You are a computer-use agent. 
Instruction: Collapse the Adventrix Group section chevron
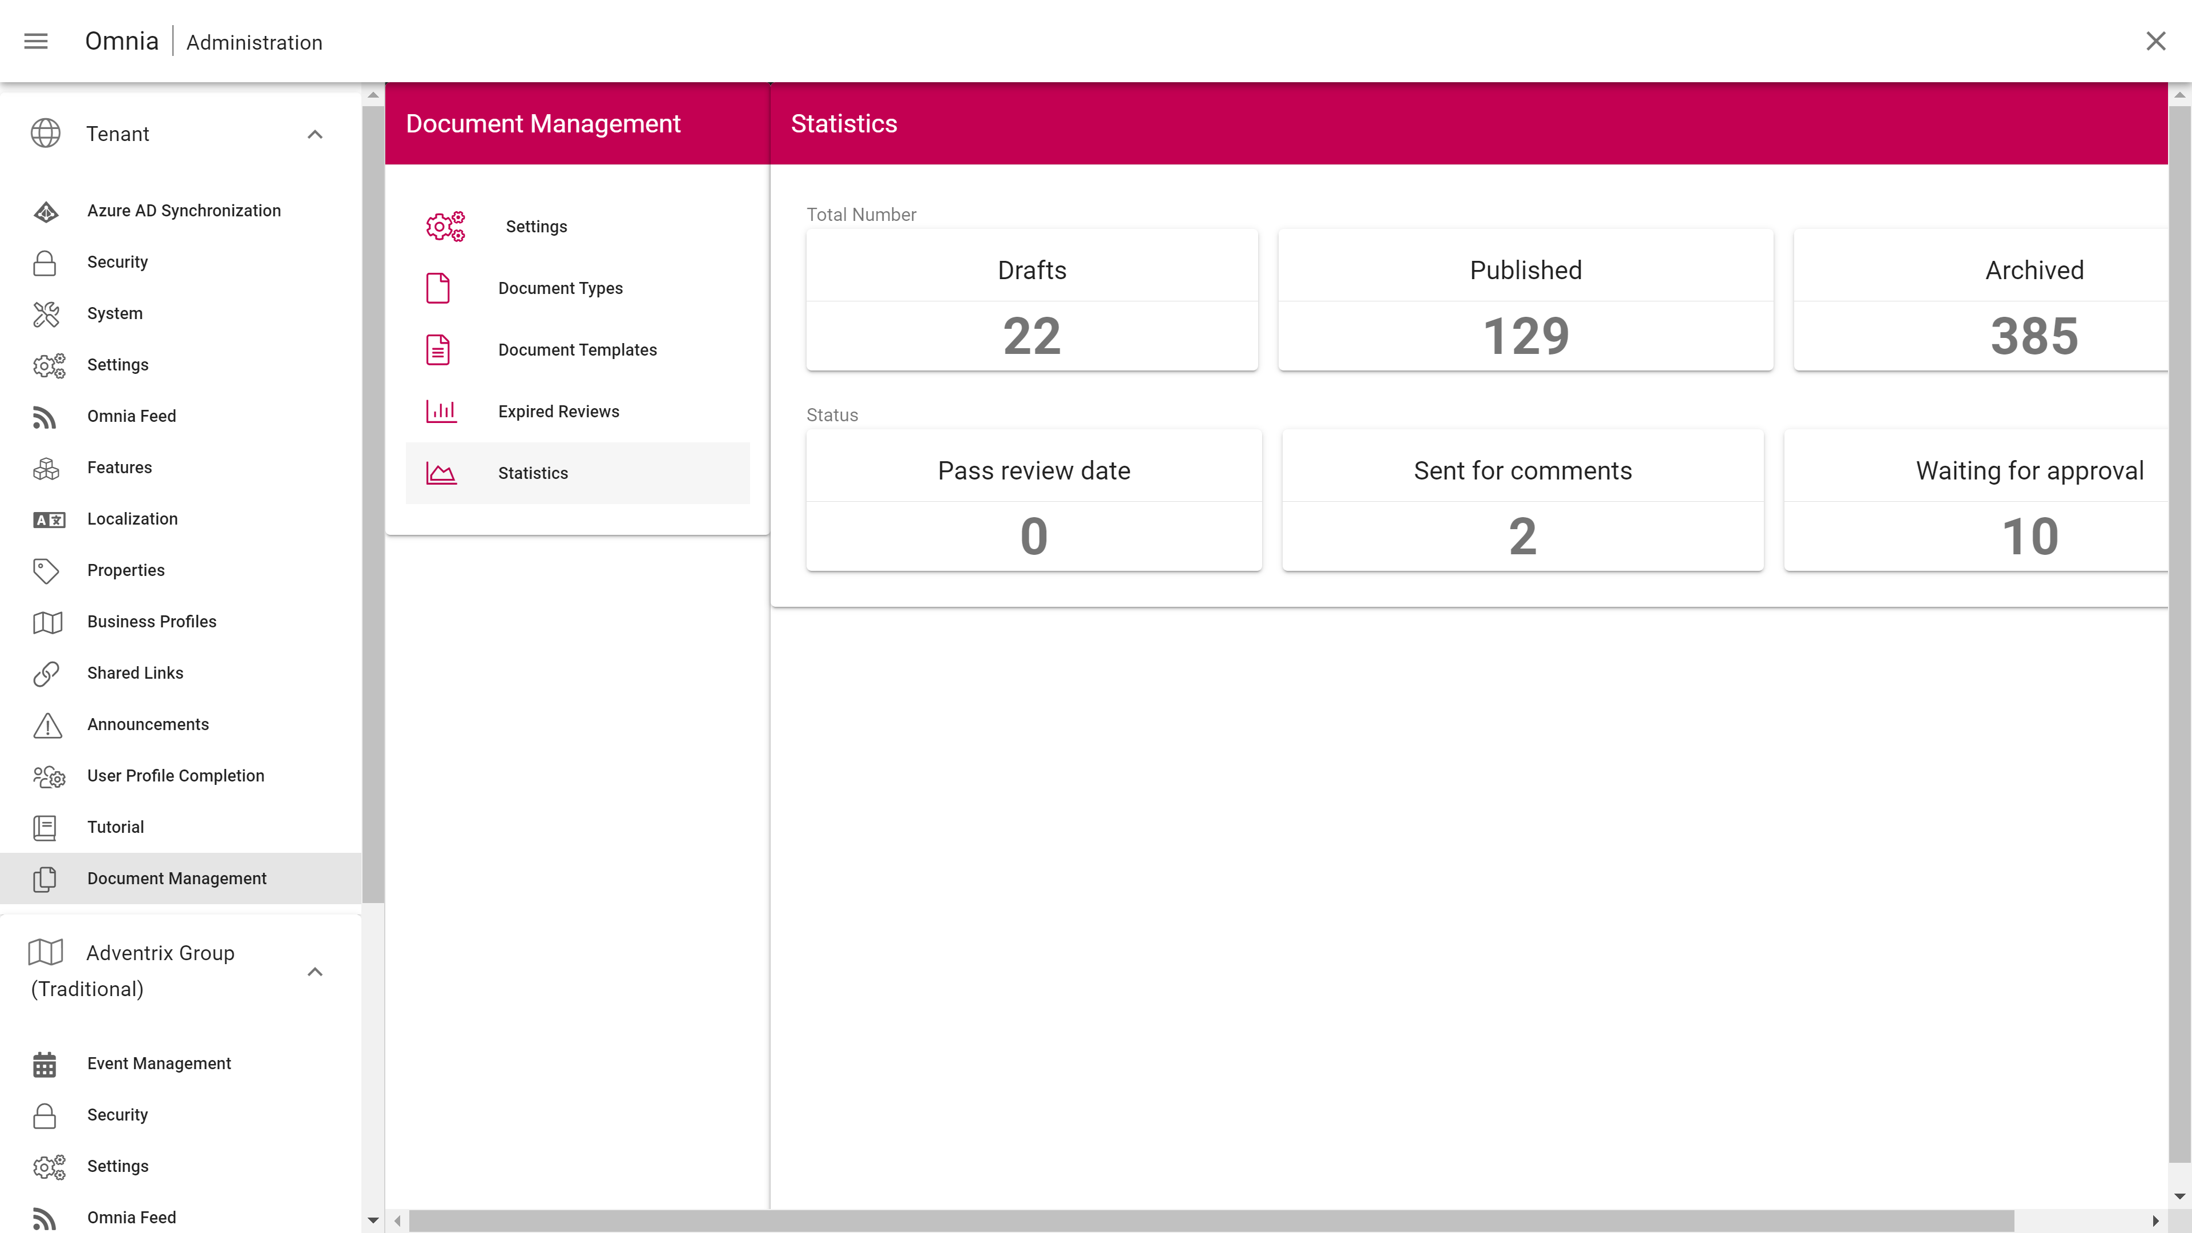click(x=315, y=972)
